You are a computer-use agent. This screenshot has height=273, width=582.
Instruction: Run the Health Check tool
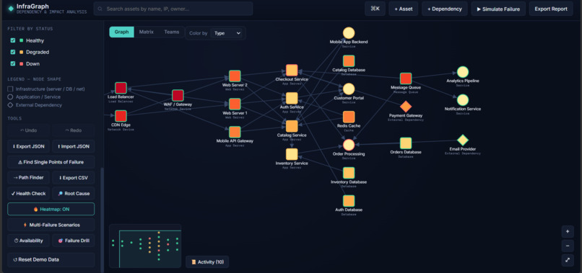point(28,193)
